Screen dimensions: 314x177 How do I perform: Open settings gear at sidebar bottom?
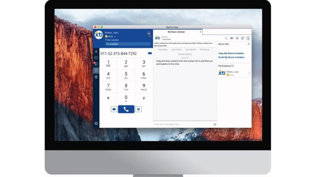(96, 123)
